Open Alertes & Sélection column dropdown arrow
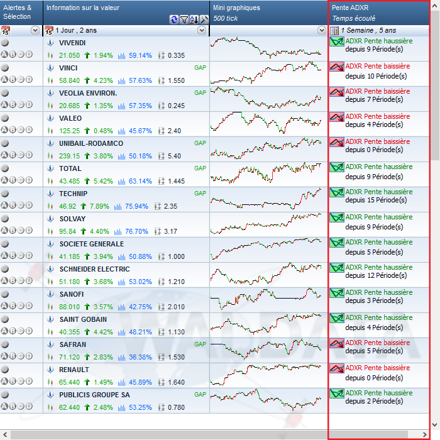 pos(35,30)
